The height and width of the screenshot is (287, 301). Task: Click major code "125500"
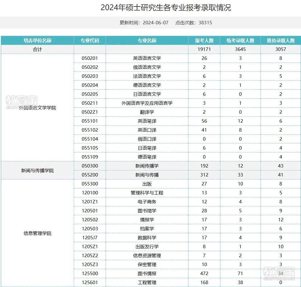point(90,274)
